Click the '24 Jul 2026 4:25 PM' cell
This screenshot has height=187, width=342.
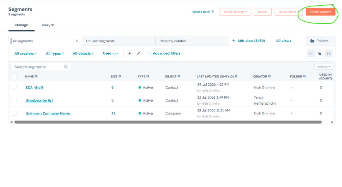coord(213,85)
